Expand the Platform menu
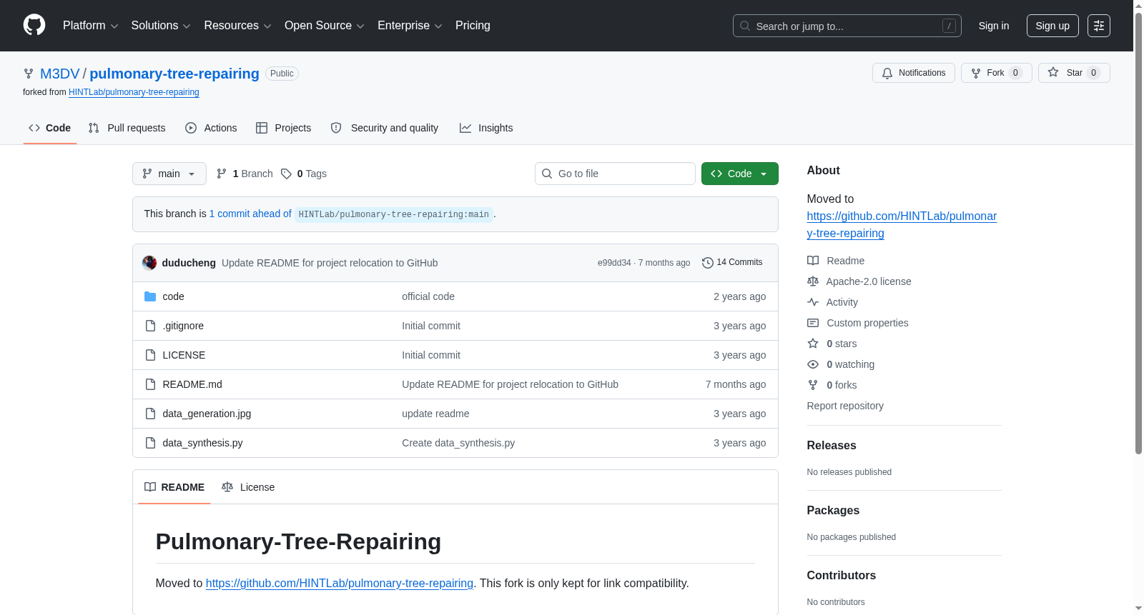The image size is (1144, 615). pyautogui.click(x=90, y=26)
